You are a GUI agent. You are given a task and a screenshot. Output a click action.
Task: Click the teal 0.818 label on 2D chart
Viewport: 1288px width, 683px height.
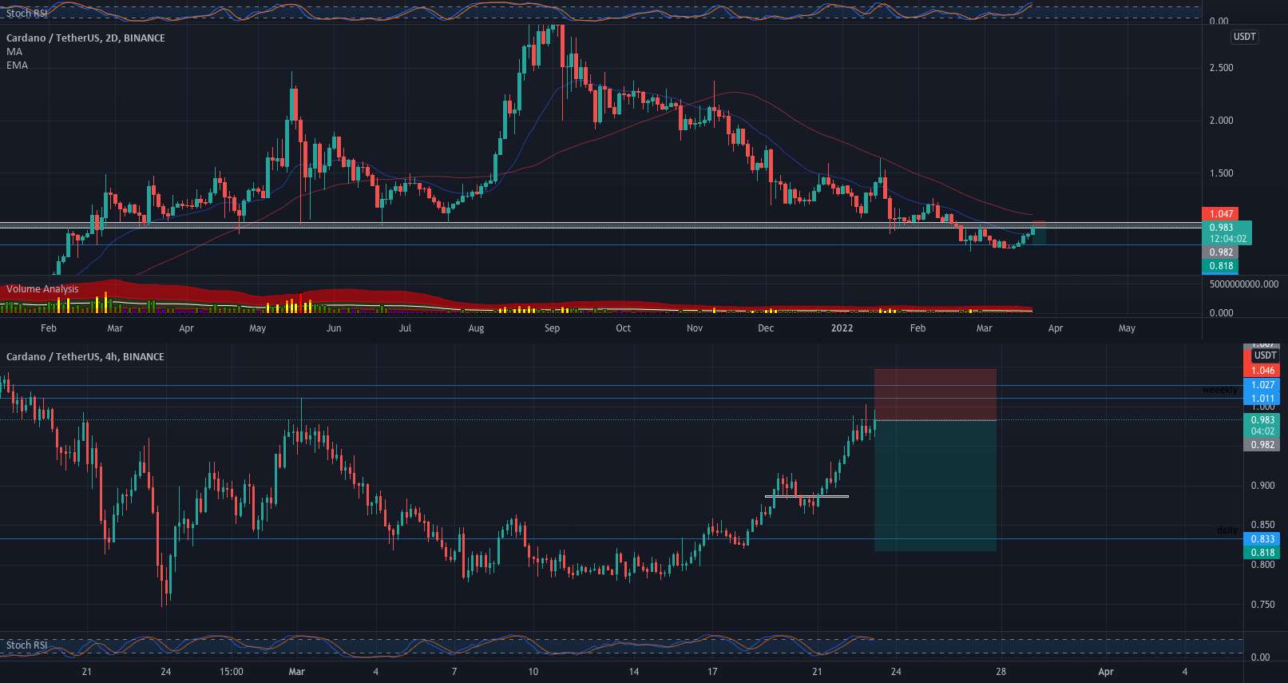pos(1220,266)
